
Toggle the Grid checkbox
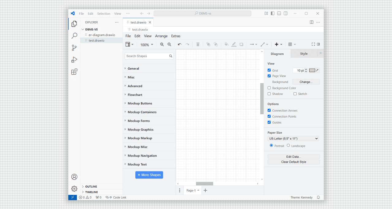pos(269,70)
